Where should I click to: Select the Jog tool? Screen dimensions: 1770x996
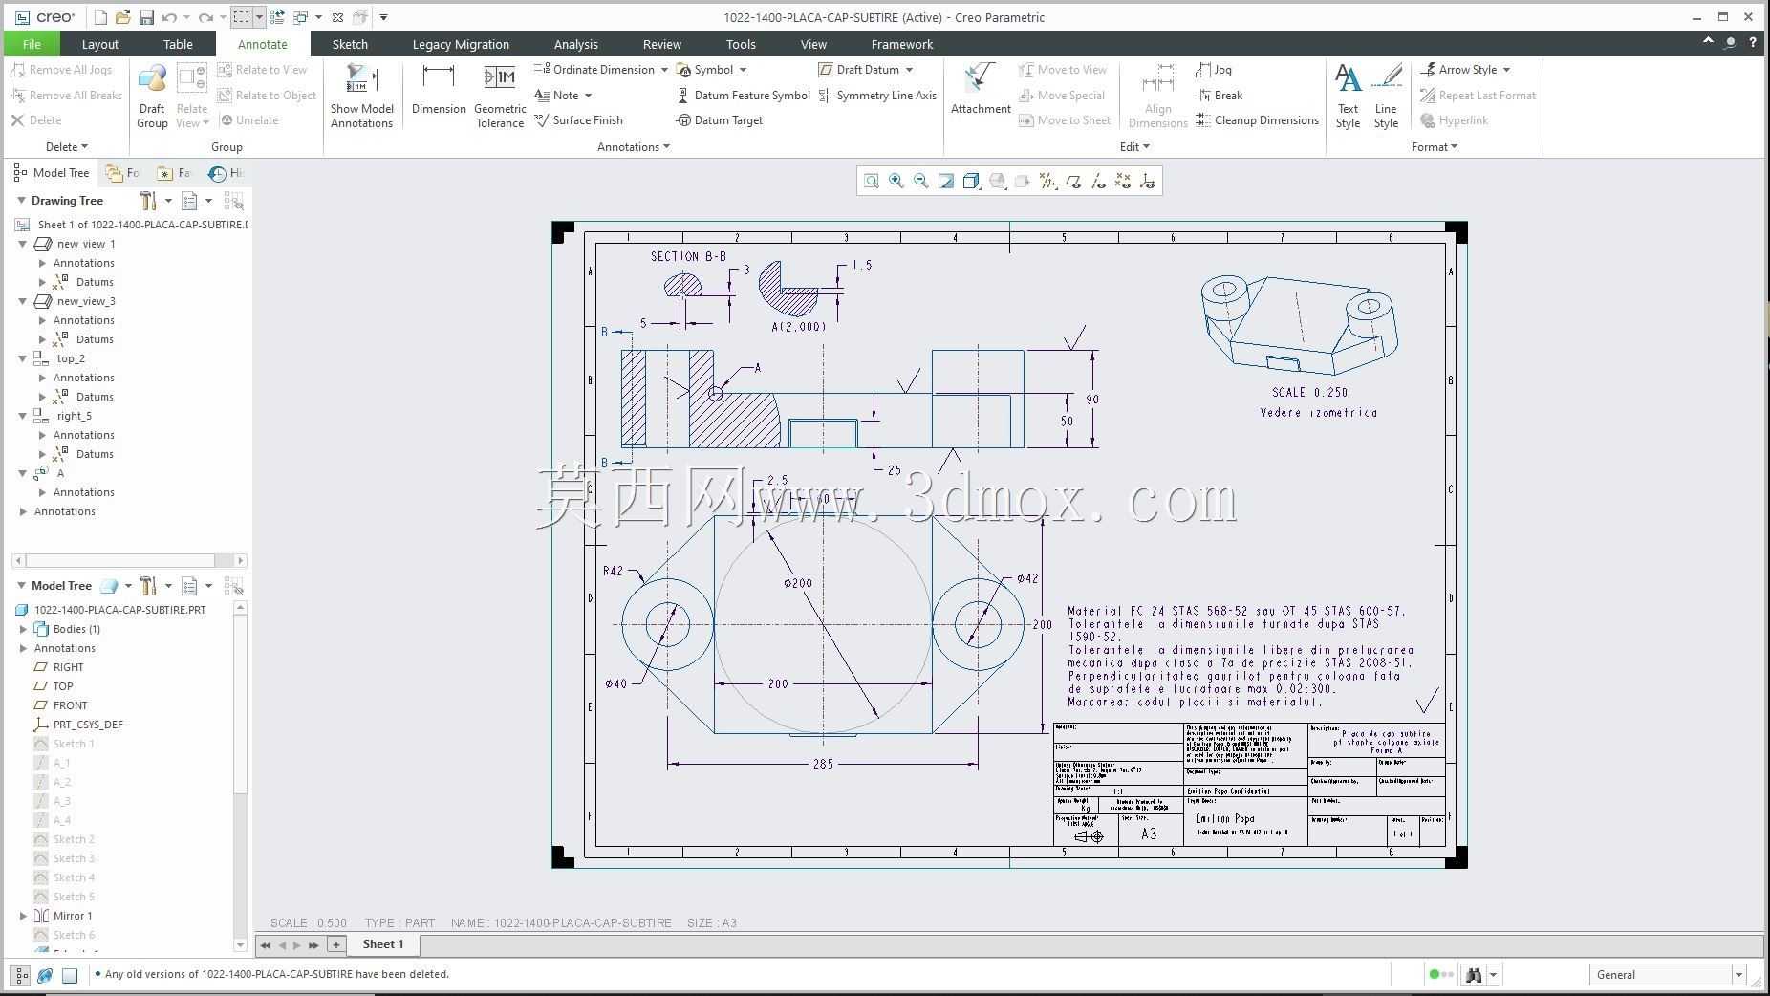[1214, 70]
